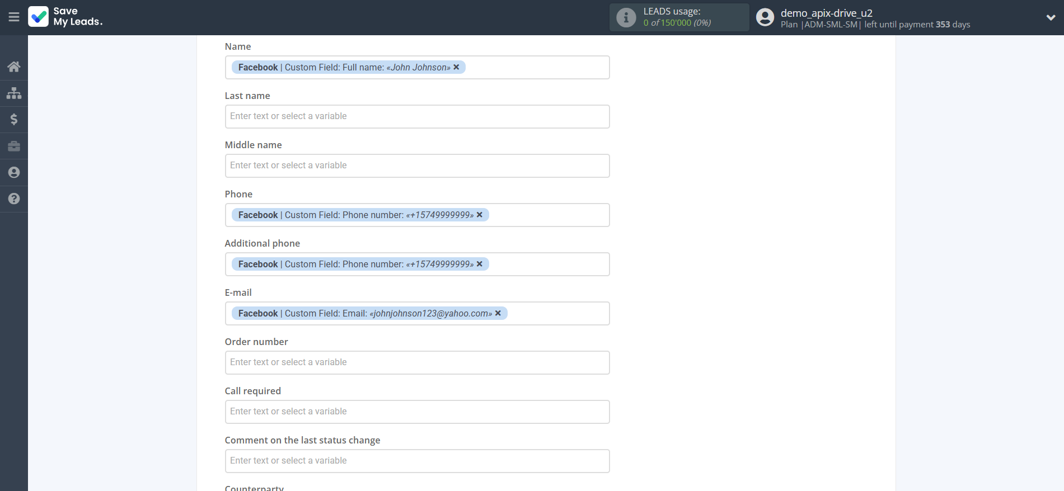Open connections sitemap icon in sidebar
This screenshot has width=1064, height=491.
(x=14, y=93)
